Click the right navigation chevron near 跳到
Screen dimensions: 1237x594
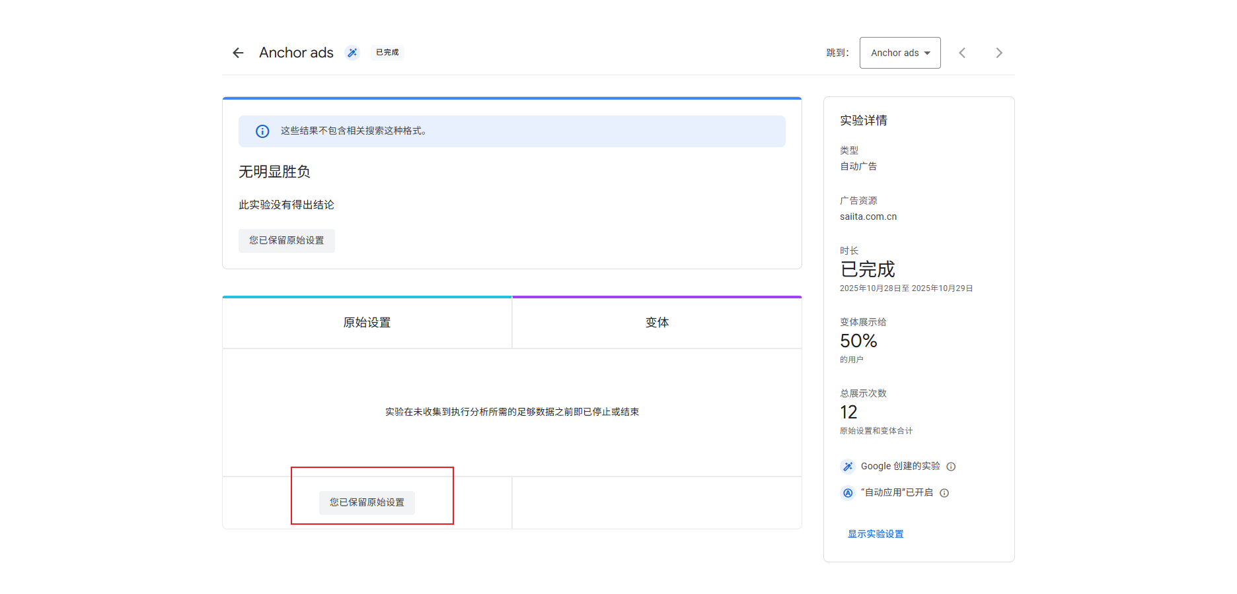(999, 53)
